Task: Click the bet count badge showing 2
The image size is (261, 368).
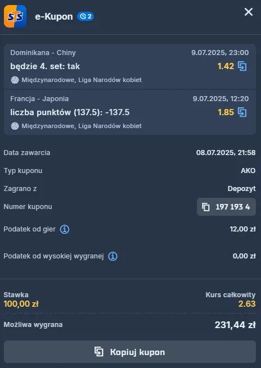Action: click(x=85, y=16)
